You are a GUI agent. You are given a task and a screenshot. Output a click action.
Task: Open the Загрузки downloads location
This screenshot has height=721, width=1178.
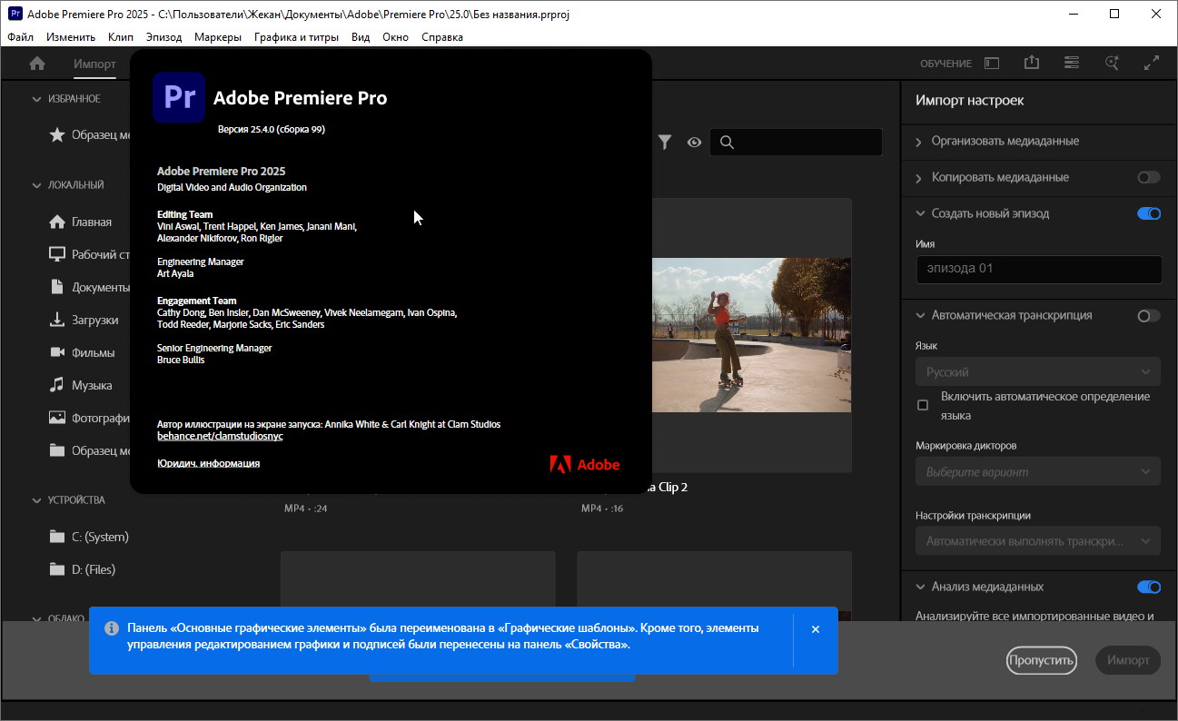[x=84, y=320]
